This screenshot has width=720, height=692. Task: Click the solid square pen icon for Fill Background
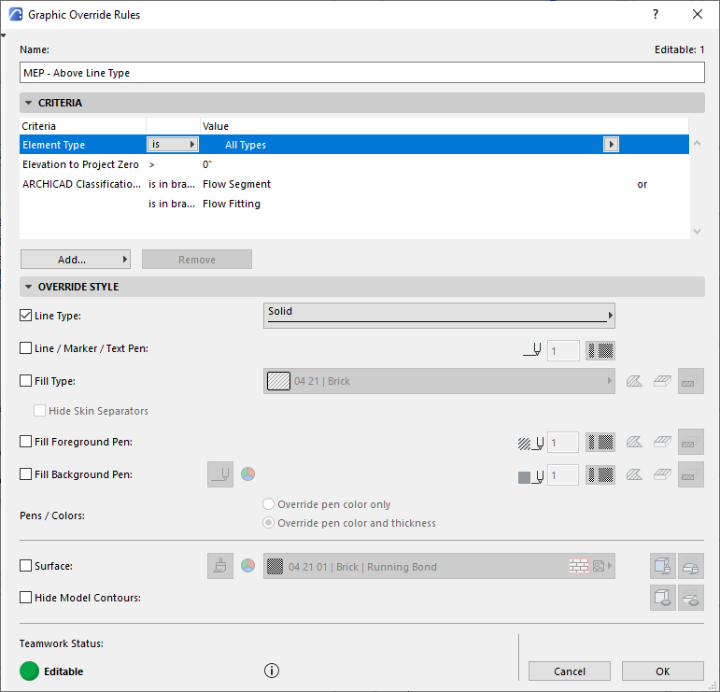pyautogui.click(x=530, y=476)
